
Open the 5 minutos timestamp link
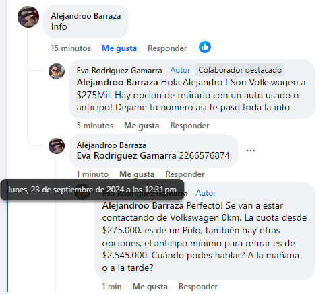tap(95, 126)
